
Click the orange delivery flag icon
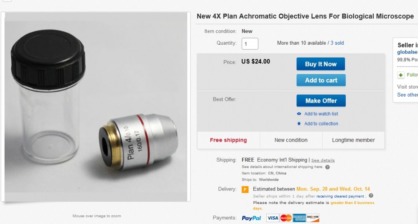[245, 189]
